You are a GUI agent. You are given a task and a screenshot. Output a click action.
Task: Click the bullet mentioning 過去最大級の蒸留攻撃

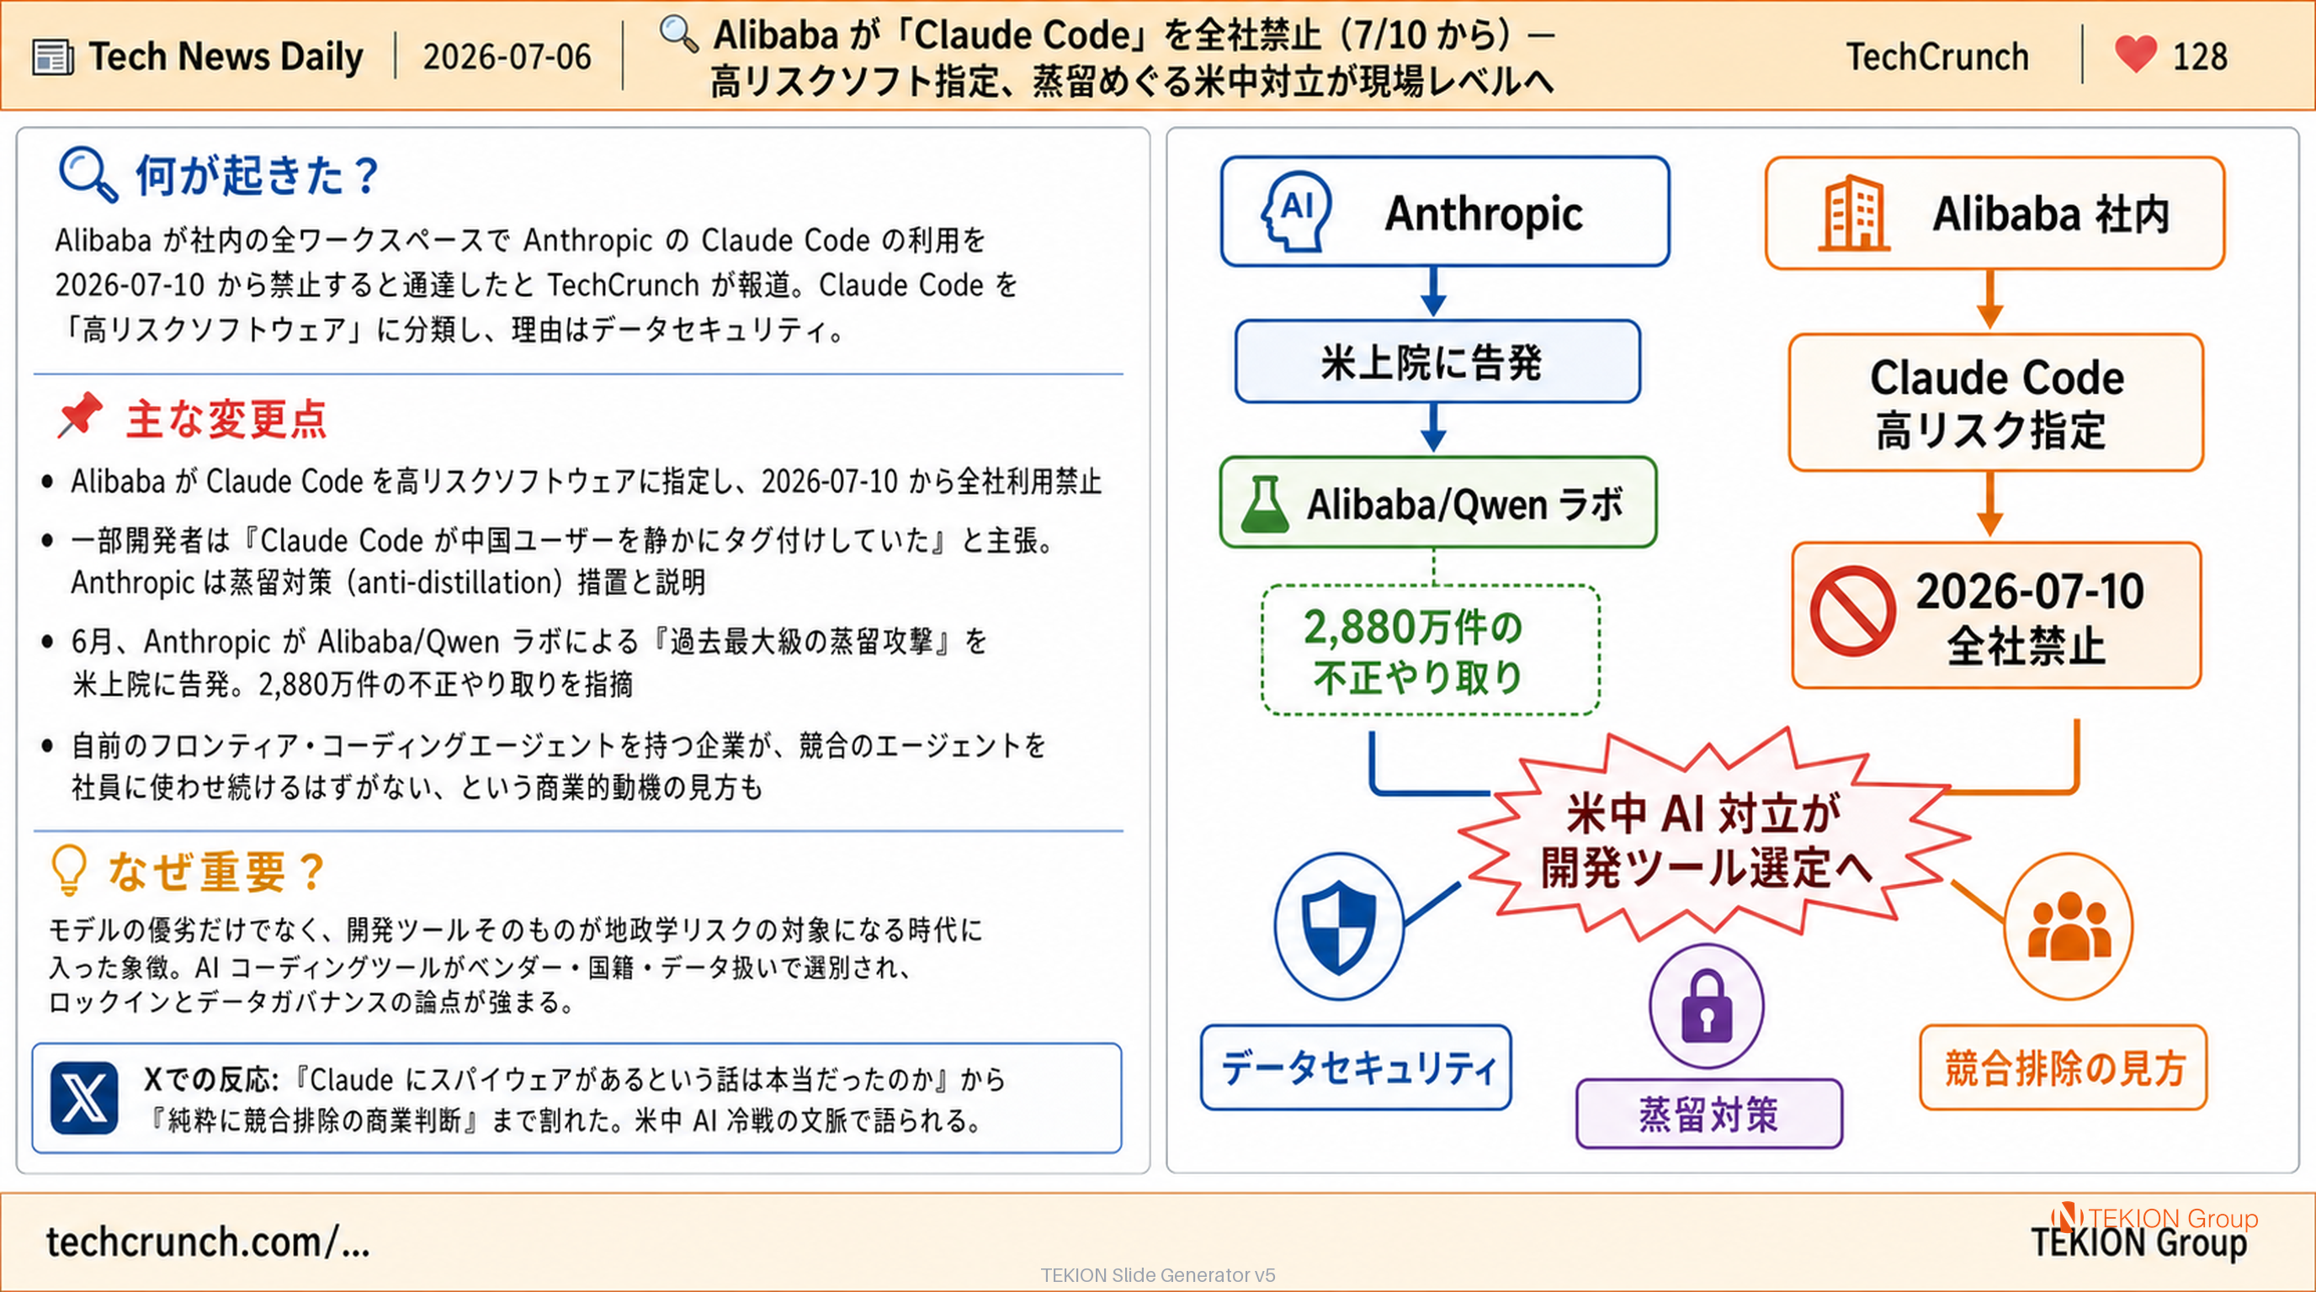pos(529,662)
